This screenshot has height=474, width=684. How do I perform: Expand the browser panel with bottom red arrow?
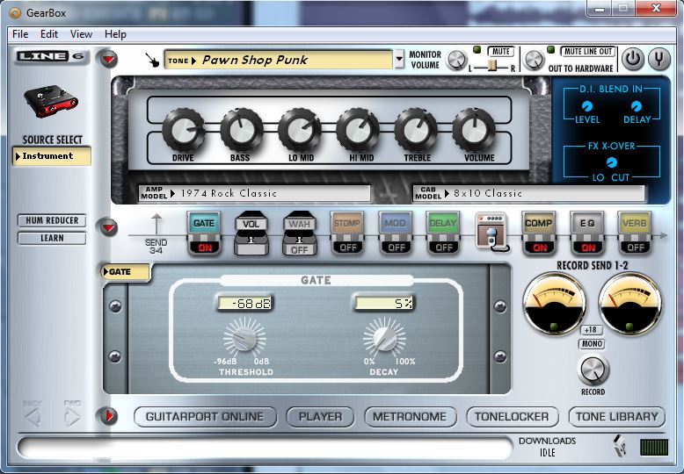click(109, 415)
